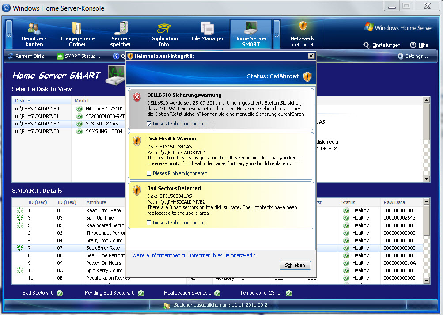
Task: Open Weitere Informationen zur Integrität link
Action: click(194, 255)
